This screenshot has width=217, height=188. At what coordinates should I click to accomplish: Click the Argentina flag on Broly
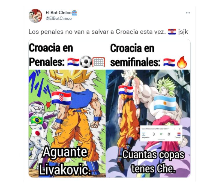coord(165,103)
